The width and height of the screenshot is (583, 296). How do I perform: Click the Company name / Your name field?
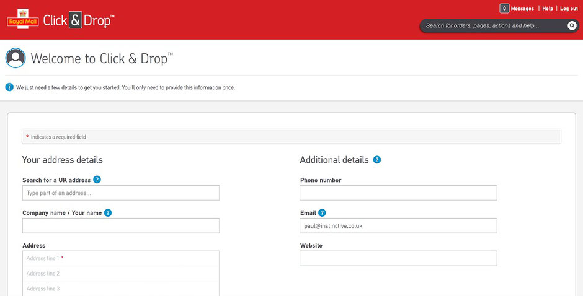pyautogui.click(x=121, y=226)
